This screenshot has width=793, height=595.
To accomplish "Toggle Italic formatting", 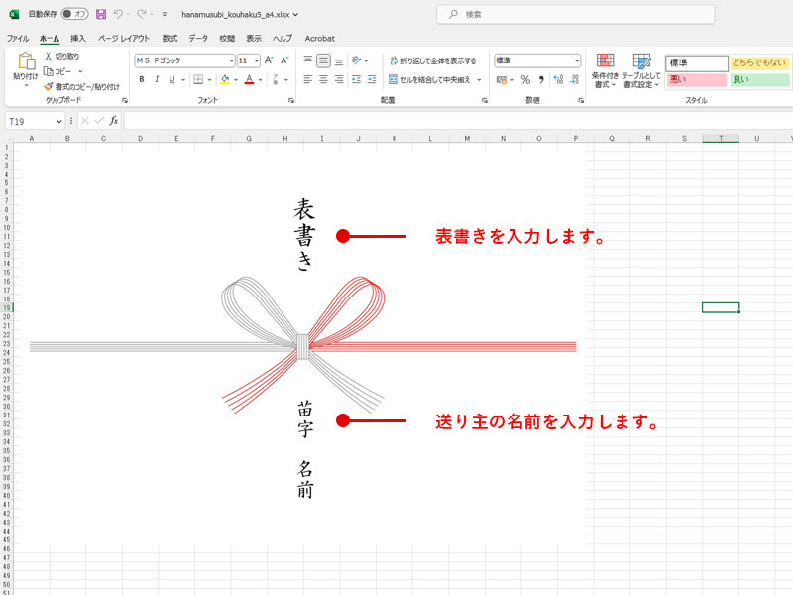I will (x=156, y=79).
